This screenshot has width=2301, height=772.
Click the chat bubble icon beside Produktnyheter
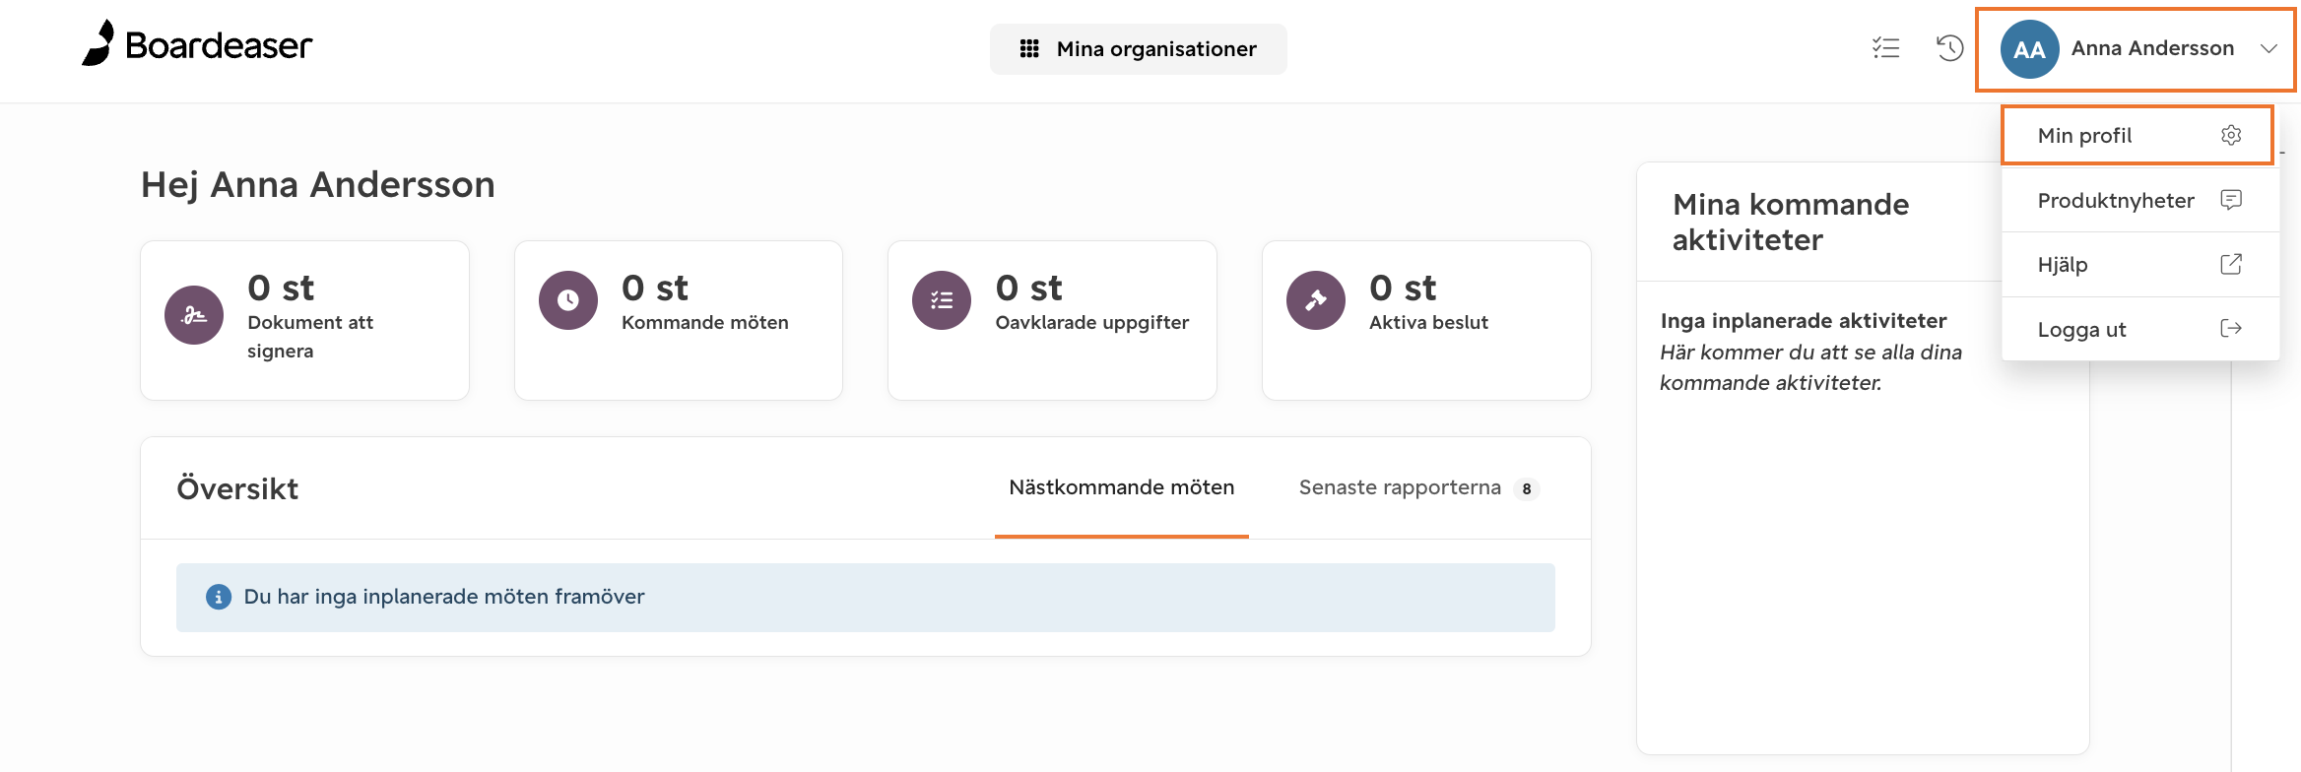click(2231, 199)
